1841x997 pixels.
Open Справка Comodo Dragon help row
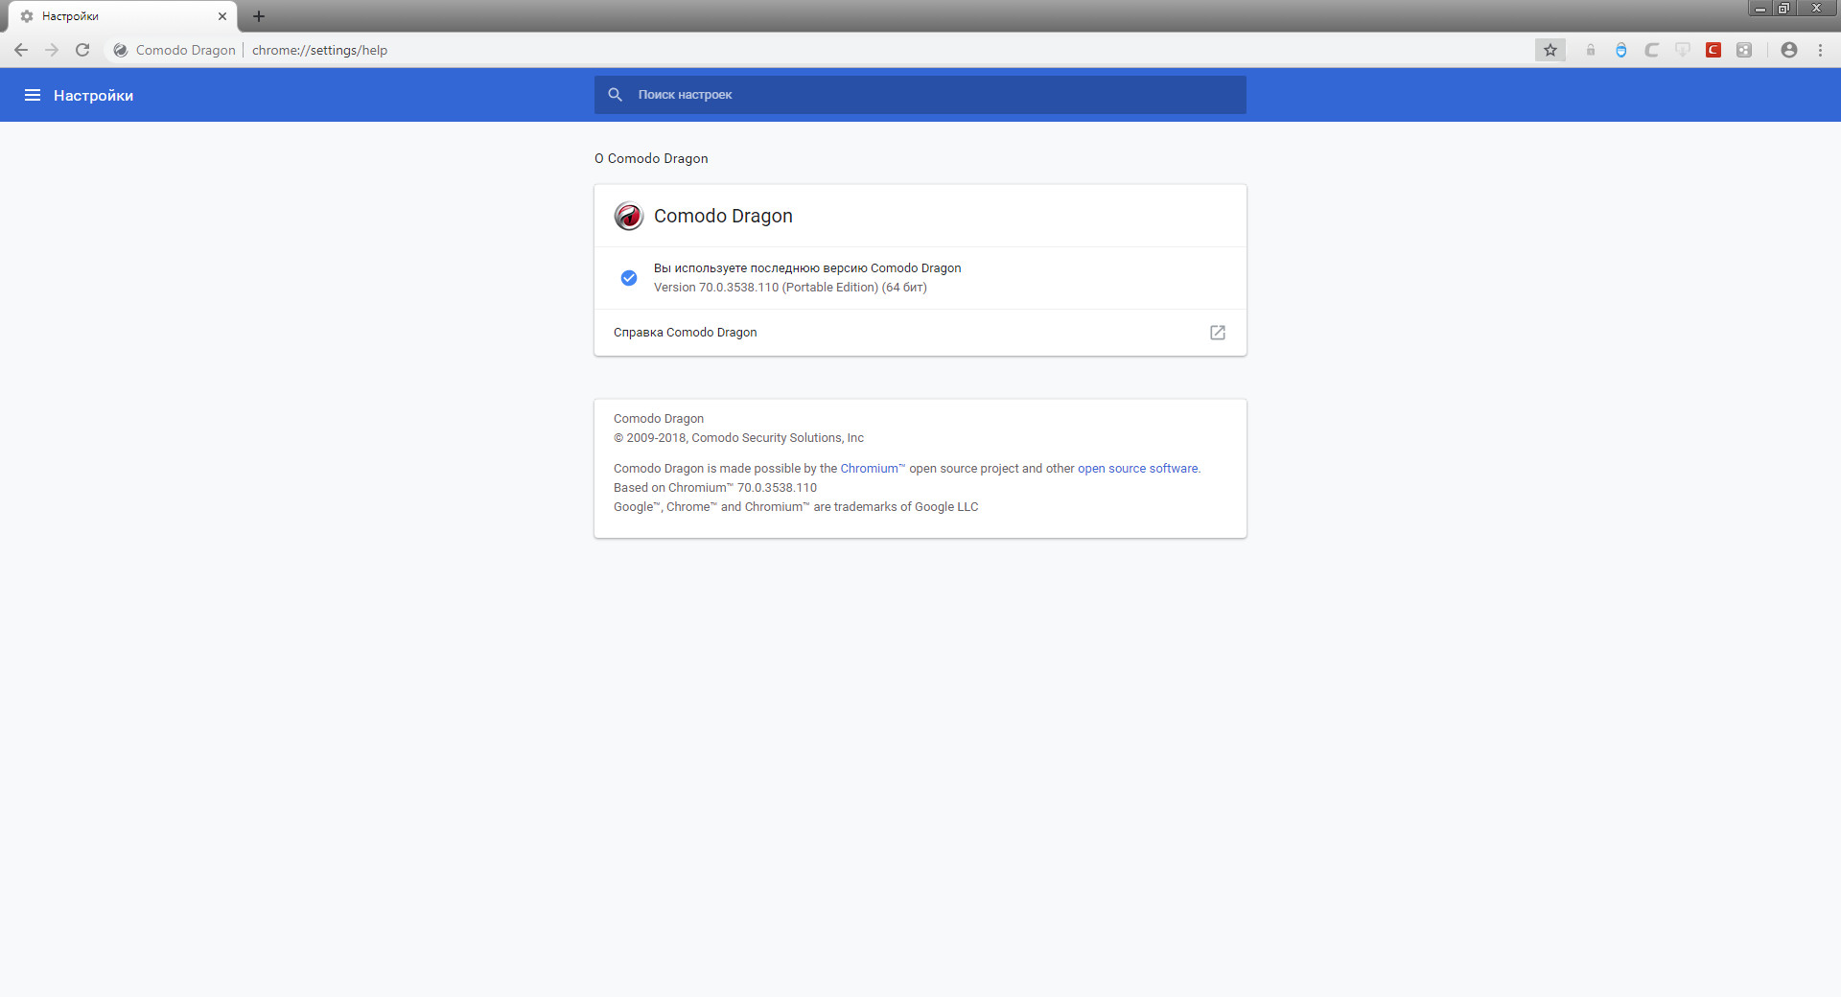[x=920, y=333]
